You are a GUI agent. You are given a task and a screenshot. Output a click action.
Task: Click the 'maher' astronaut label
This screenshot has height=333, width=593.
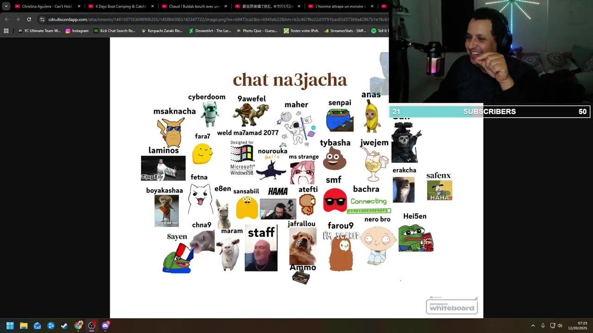click(x=296, y=105)
